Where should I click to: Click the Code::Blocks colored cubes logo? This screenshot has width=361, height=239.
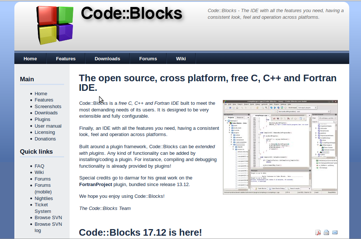(x=55, y=25)
